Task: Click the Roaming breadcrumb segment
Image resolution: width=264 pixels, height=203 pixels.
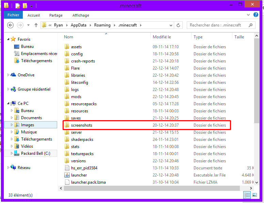Action: [x=102, y=25]
